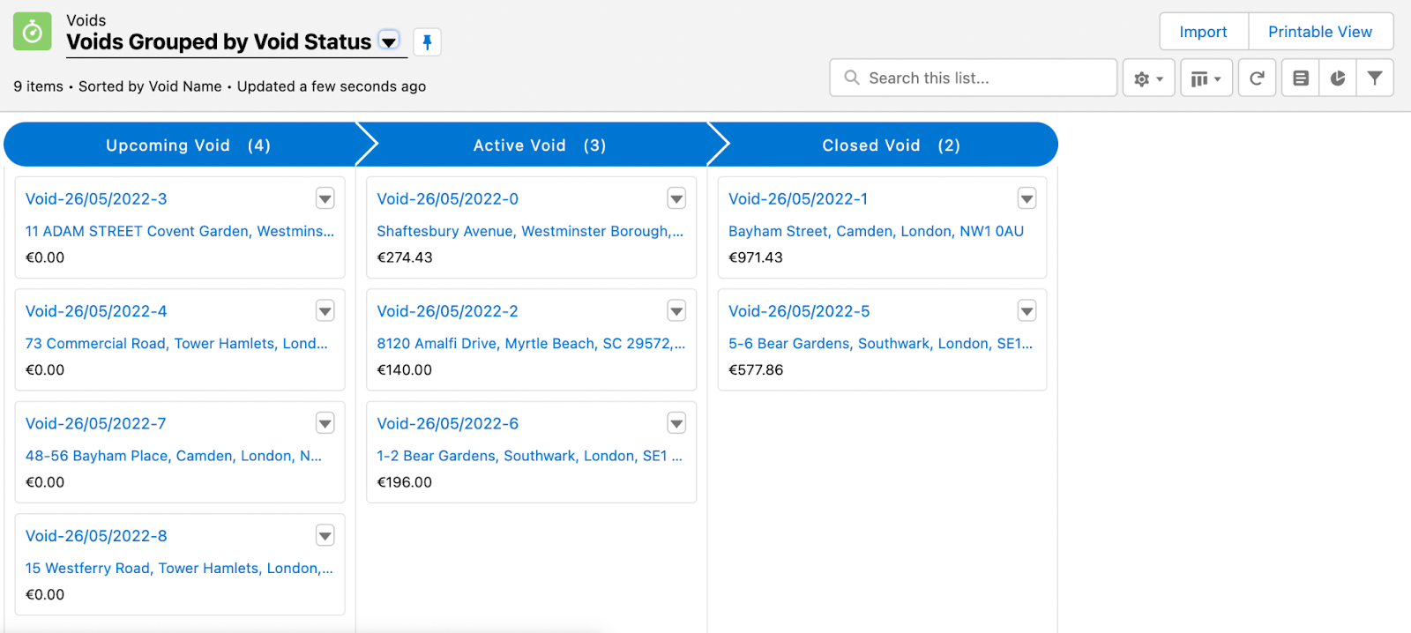The width and height of the screenshot is (1411, 633).
Task: Click the Voids stopwatch app icon
Action: tap(33, 32)
